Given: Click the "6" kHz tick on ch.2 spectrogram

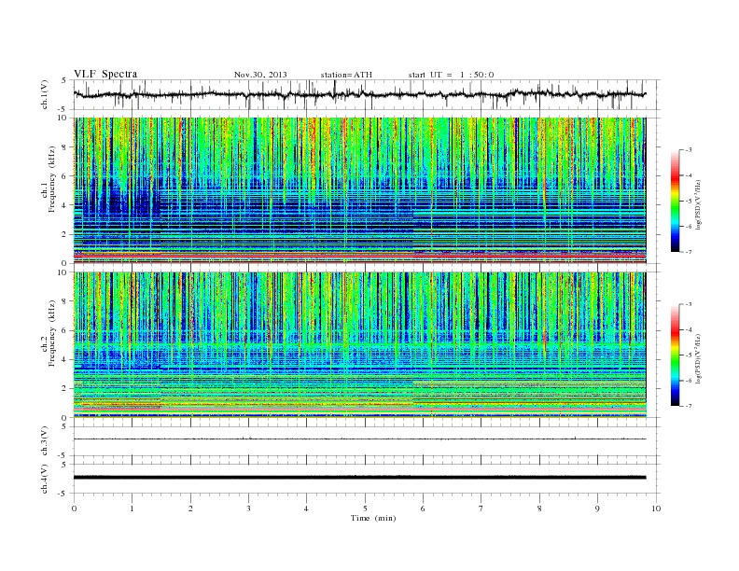Looking at the screenshot, I should (65, 330).
